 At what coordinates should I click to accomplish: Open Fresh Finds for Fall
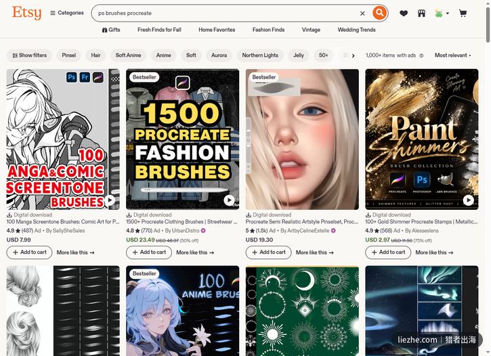click(159, 30)
